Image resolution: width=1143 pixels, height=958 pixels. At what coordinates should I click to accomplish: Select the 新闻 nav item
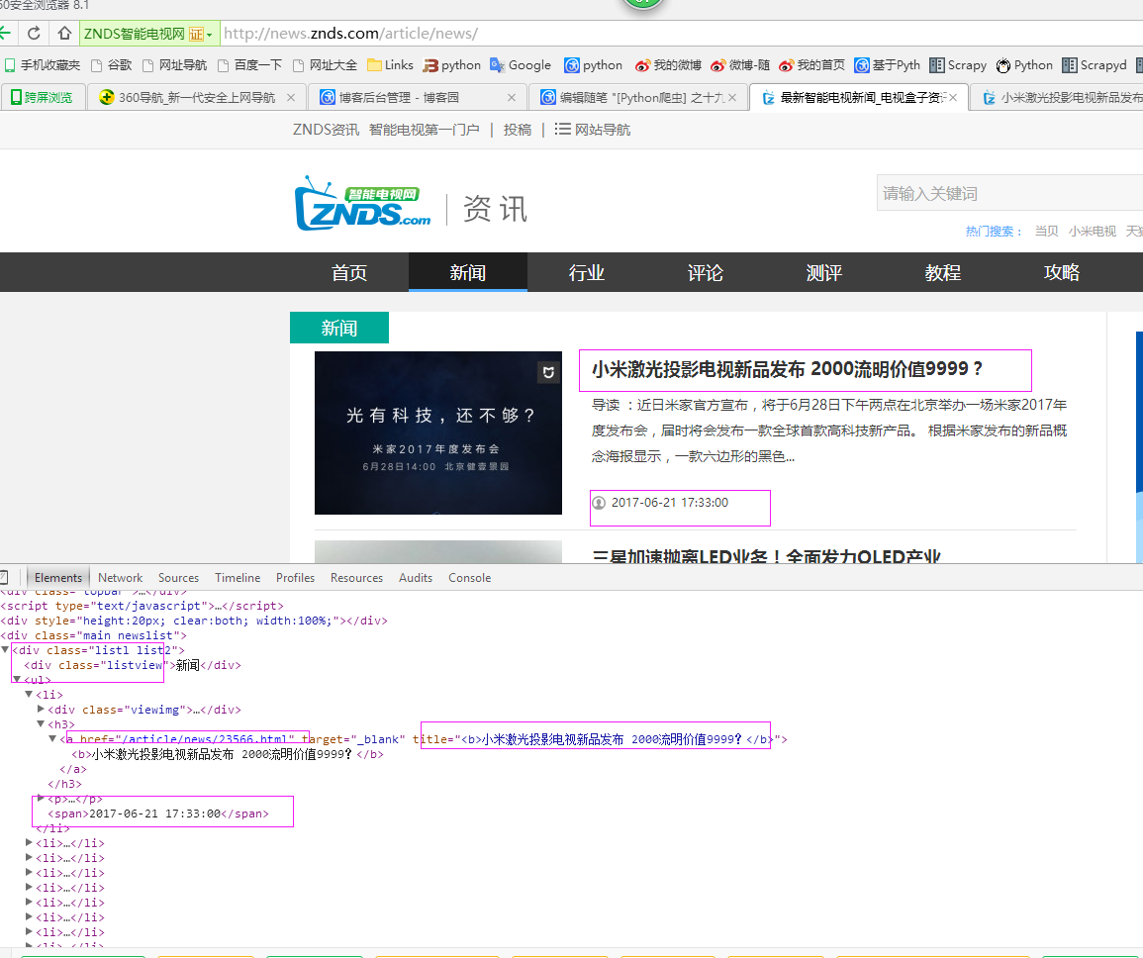click(468, 273)
